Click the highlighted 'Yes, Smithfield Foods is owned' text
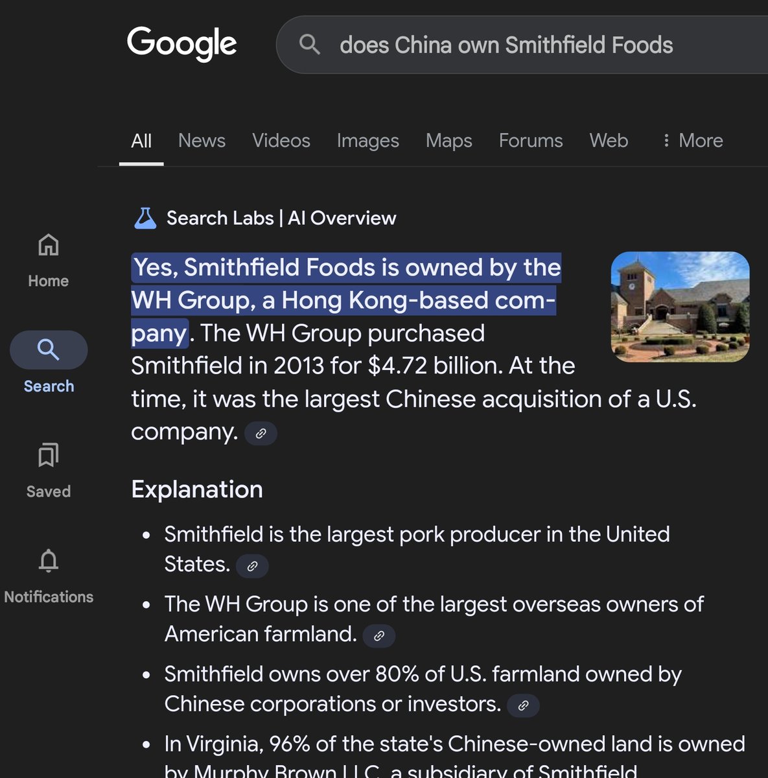Viewport: 768px width, 778px height. 346,300
